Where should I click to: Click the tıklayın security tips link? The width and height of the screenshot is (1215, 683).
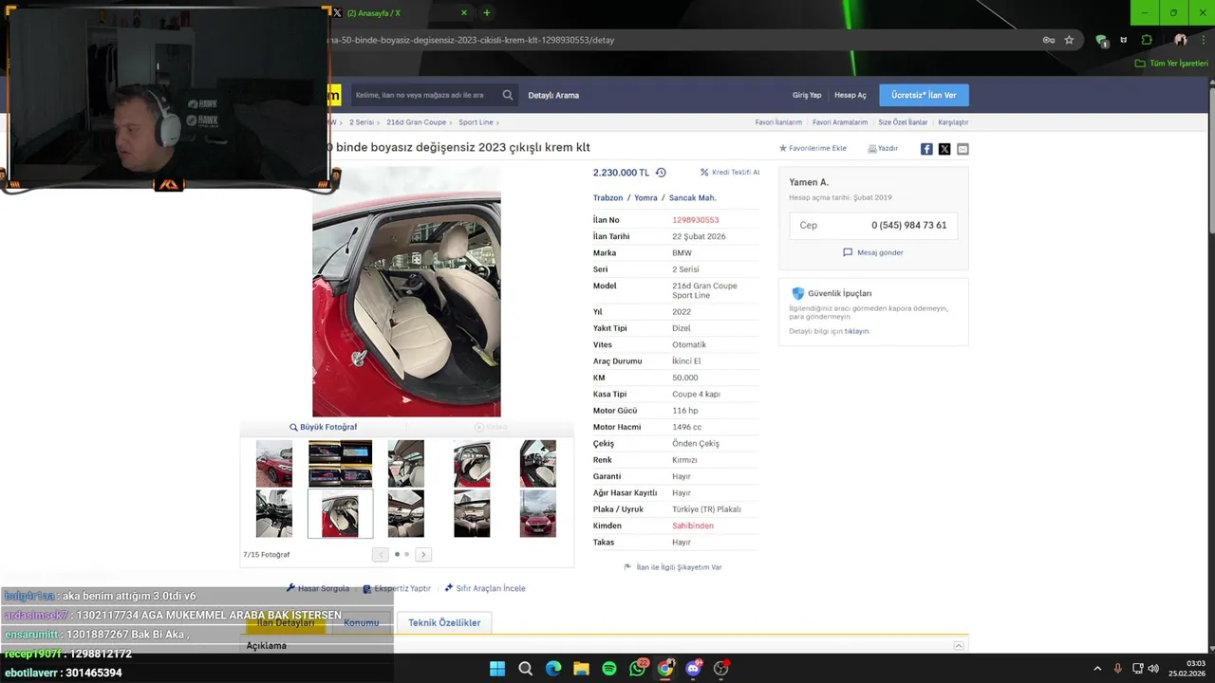tap(857, 331)
